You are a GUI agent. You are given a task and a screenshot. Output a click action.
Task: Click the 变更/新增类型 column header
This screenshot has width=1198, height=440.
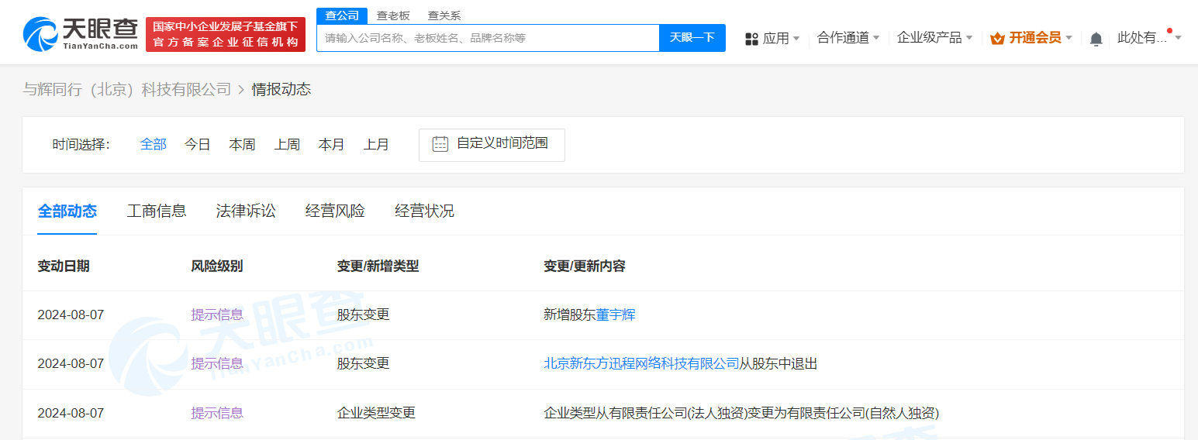coord(378,266)
